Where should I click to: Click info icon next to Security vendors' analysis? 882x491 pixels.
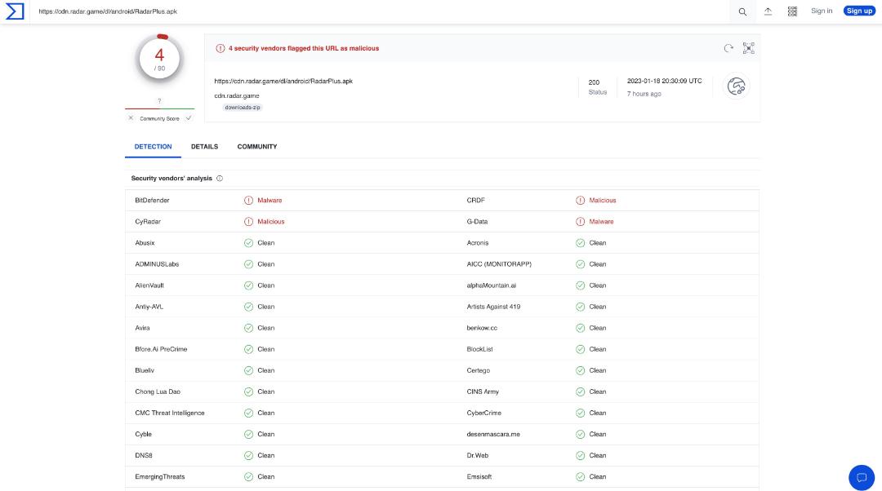tap(220, 179)
